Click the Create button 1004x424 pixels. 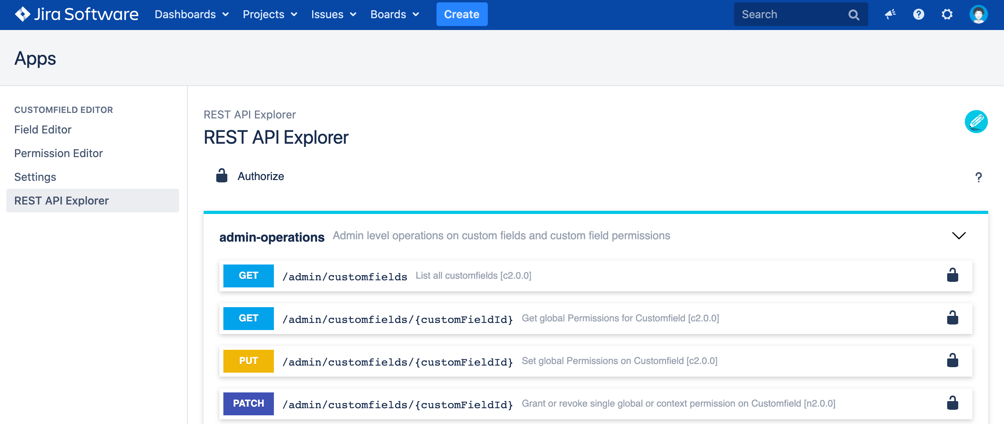tap(462, 14)
